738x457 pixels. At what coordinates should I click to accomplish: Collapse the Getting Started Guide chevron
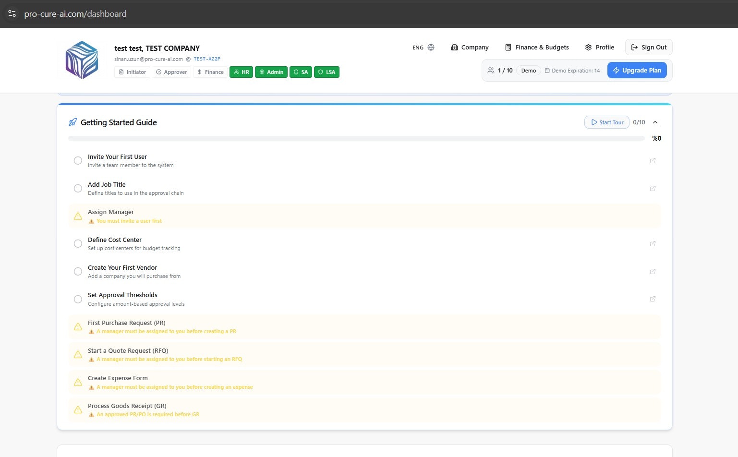pyautogui.click(x=655, y=122)
